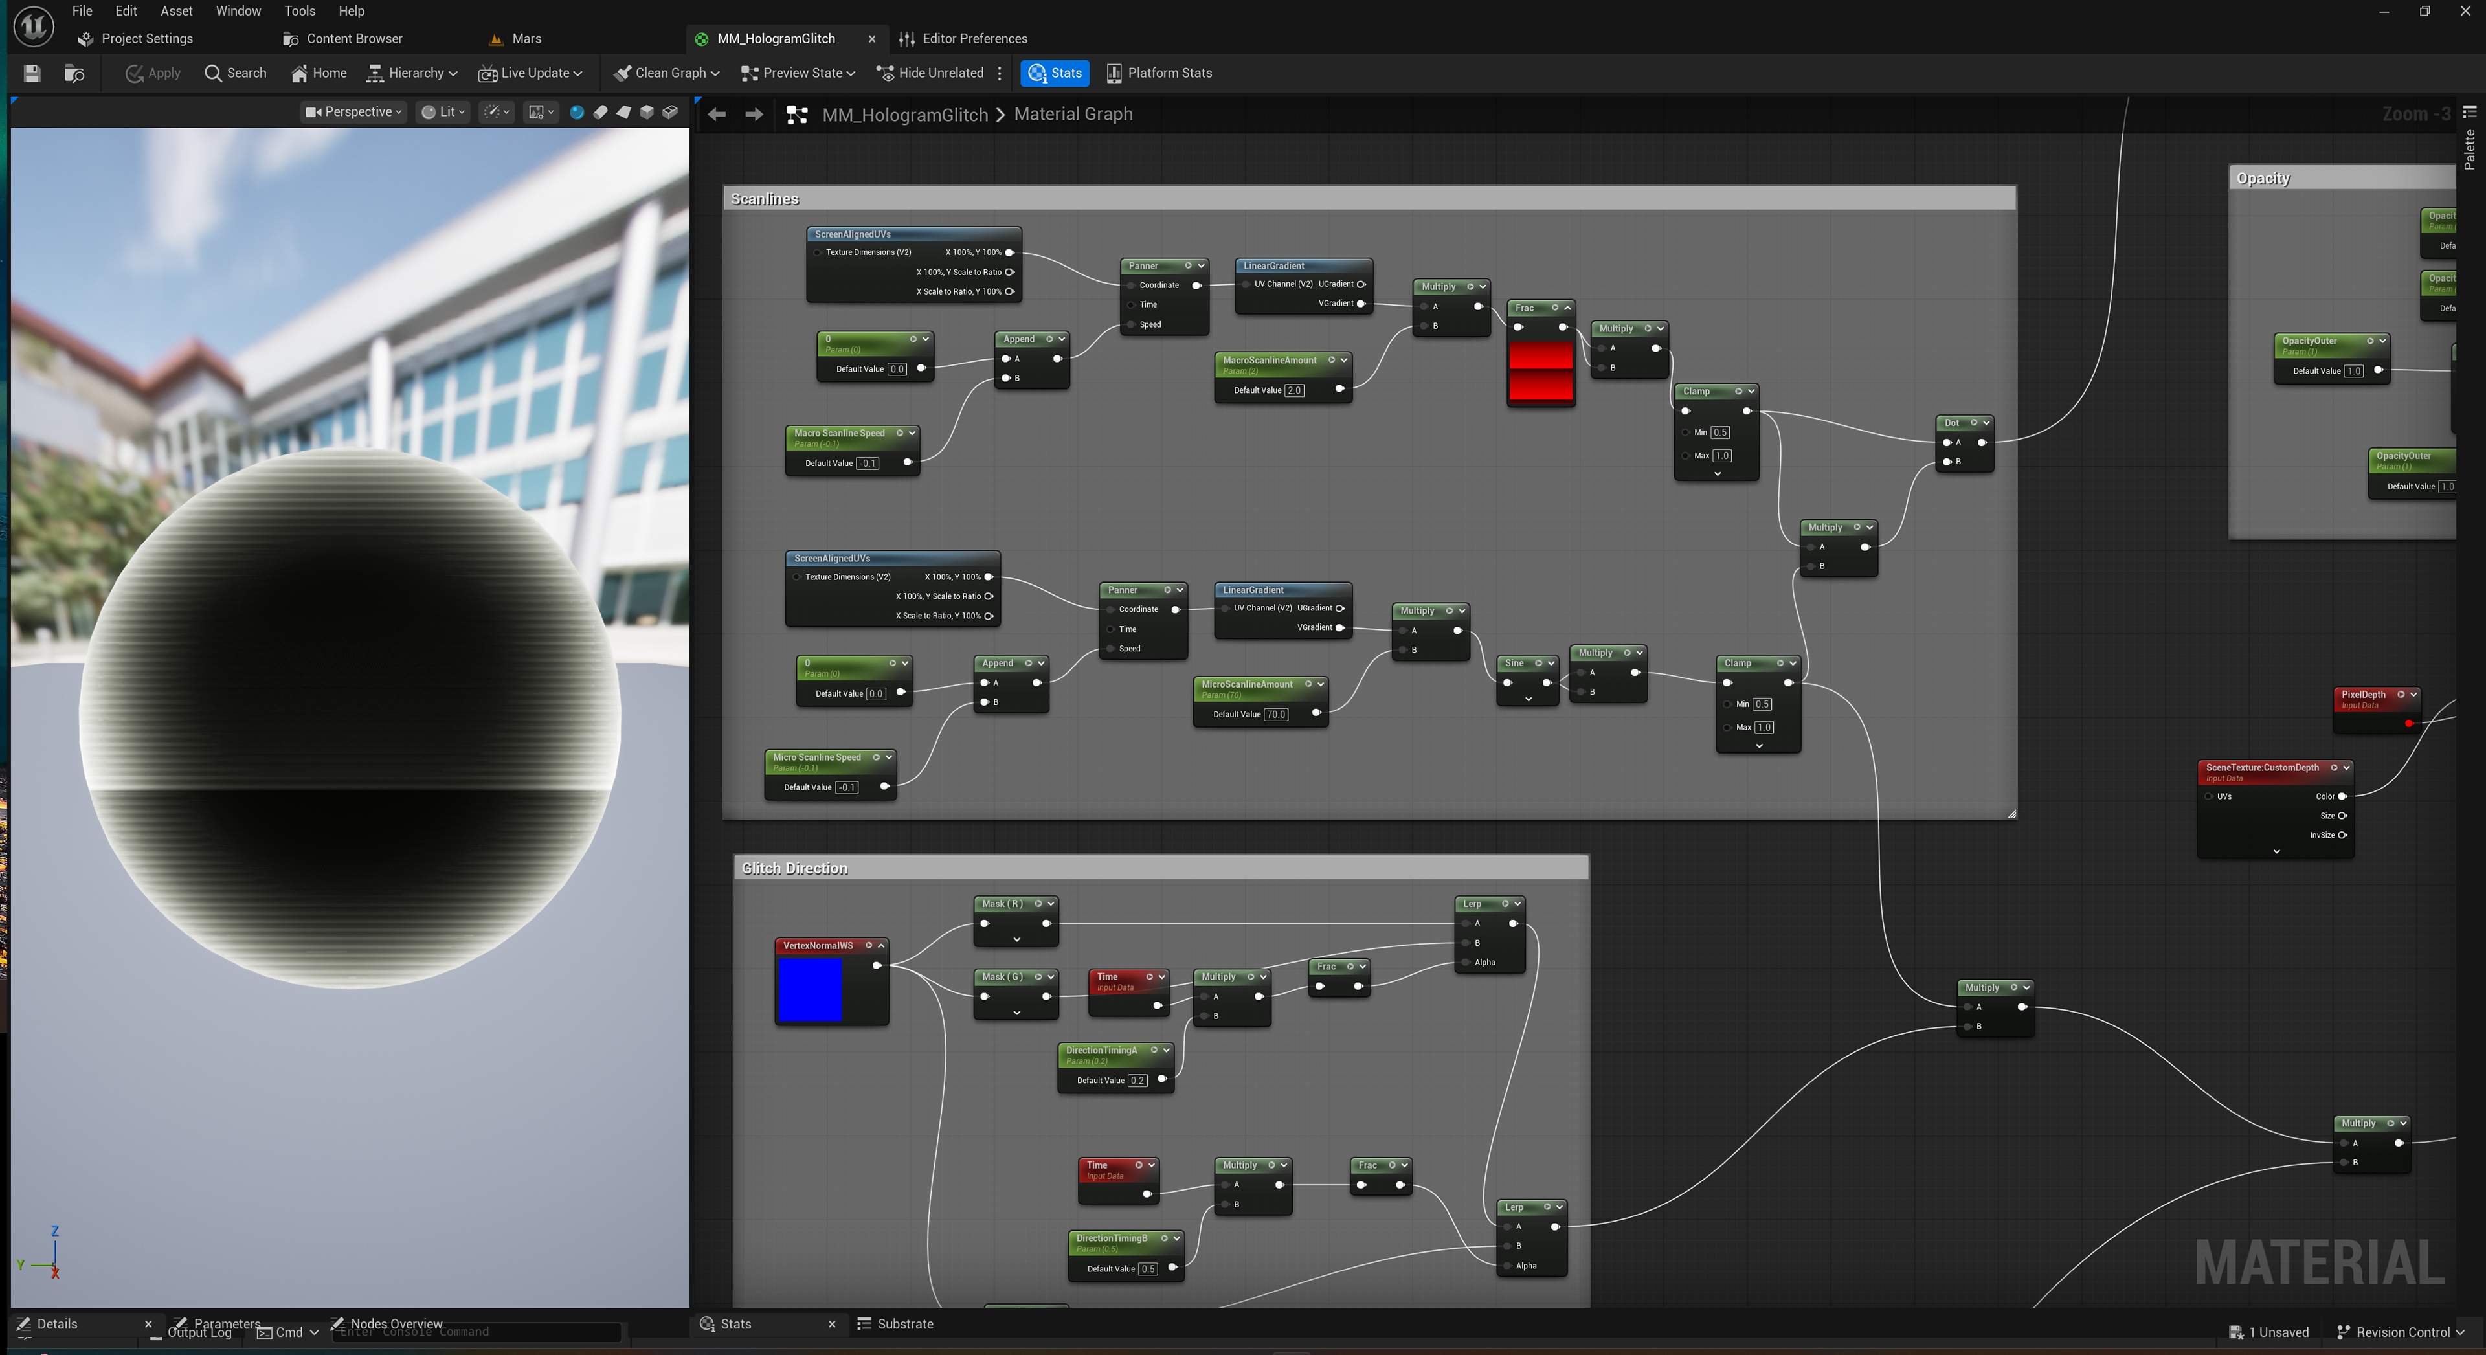Screen dimensions: 2486x1355
Task: Toggle the Stats button off
Action: 1055,73
